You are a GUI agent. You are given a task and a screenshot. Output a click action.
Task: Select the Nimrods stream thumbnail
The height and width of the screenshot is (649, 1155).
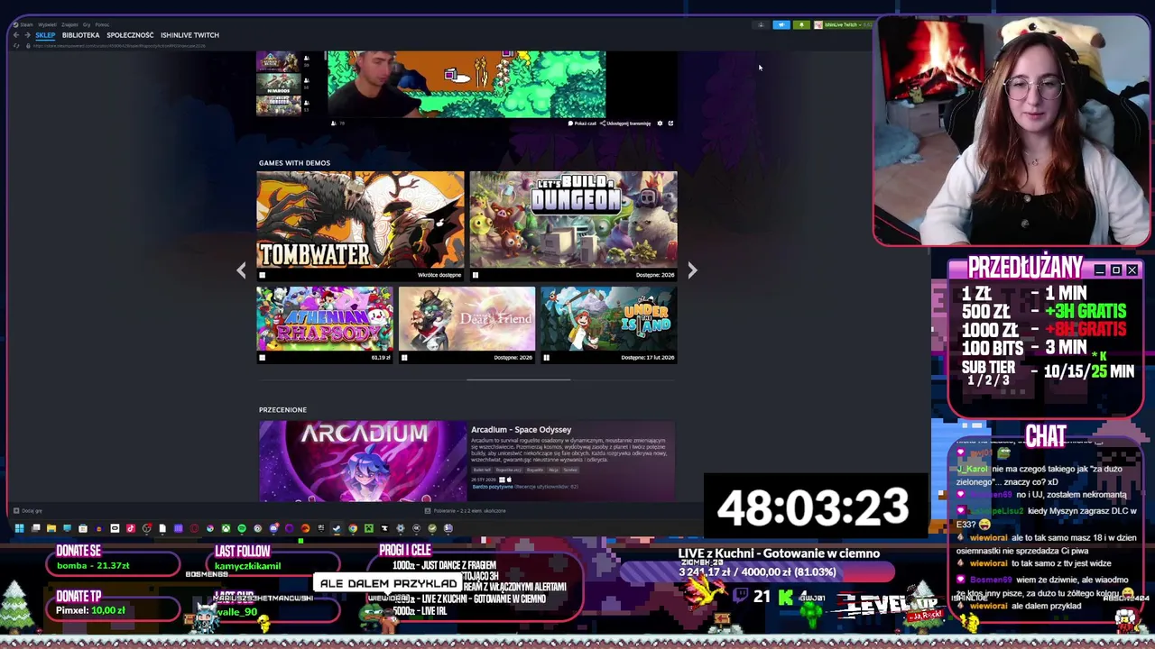tap(278, 83)
